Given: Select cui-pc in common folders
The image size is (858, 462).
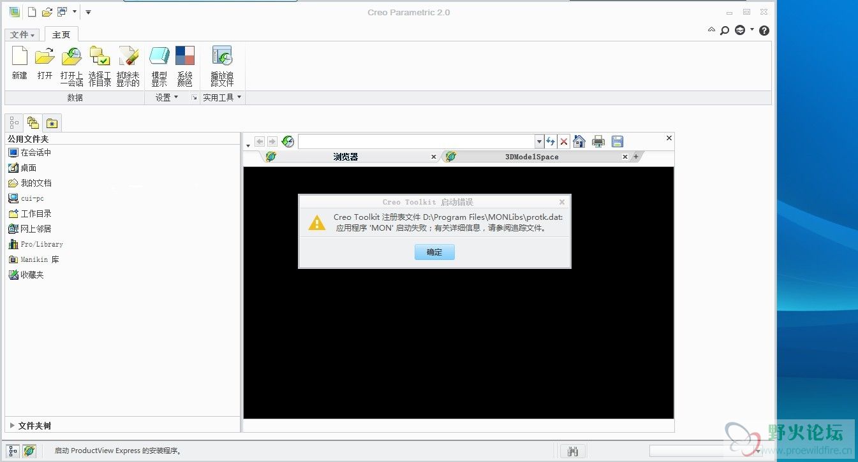Looking at the screenshot, I should coord(26,199).
